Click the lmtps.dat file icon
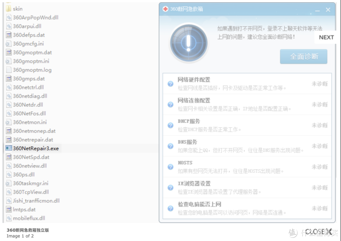 (9, 209)
